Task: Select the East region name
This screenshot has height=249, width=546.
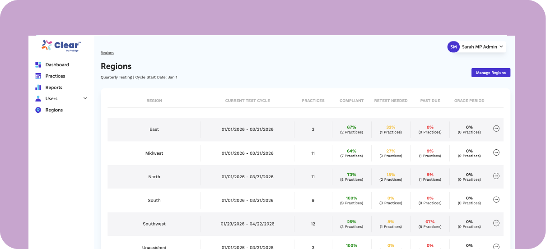Action: pyautogui.click(x=154, y=129)
